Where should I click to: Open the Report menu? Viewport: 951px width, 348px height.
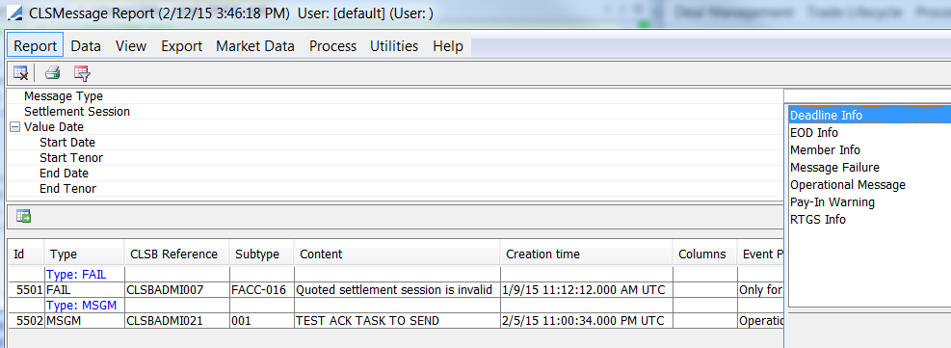(x=36, y=46)
